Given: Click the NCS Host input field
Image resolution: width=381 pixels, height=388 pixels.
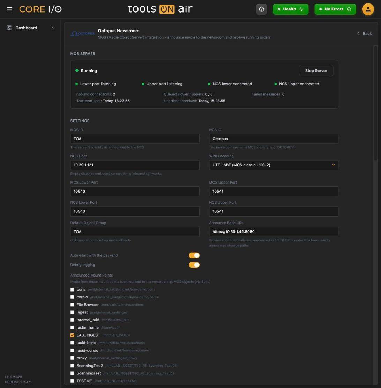Looking at the screenshot, I should 135,165.
